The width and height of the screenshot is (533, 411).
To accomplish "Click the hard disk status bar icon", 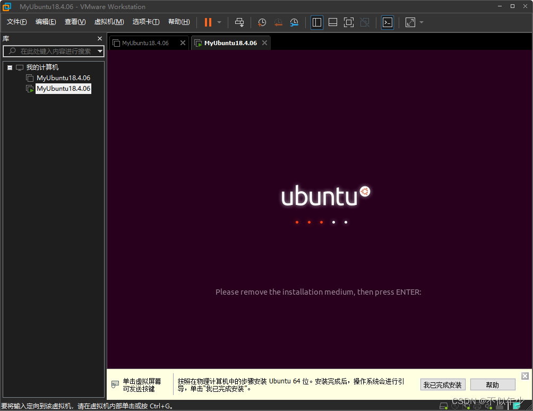I will coord(444,406).
